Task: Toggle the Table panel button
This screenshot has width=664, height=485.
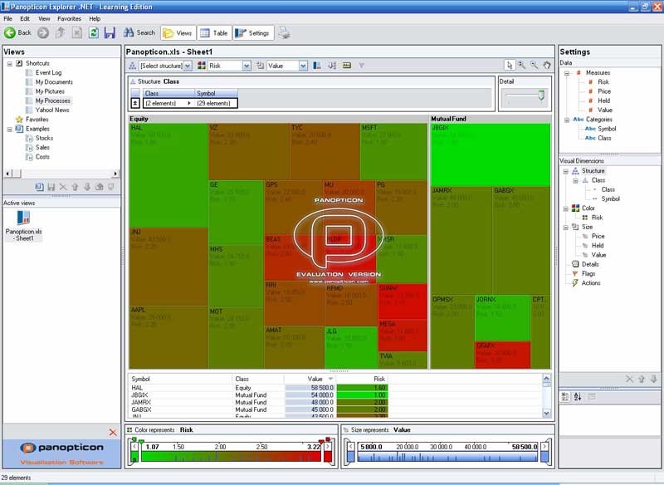Action: [x=214, y=32]
